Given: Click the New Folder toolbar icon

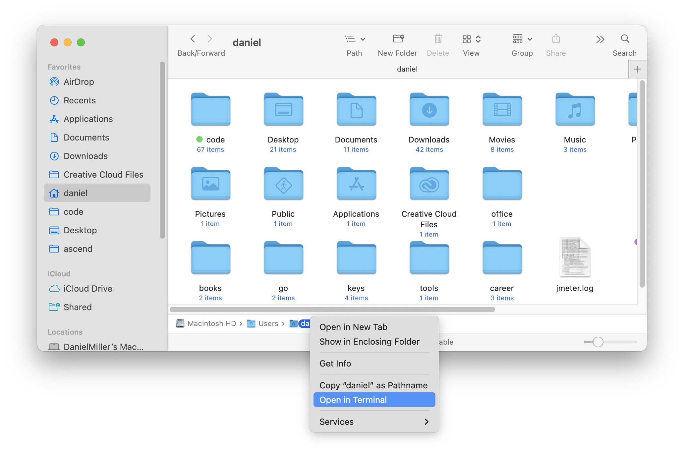Looking at the screenshot, I should 398,39.
